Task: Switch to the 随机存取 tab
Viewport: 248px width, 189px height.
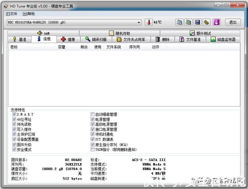Action: 120,33
